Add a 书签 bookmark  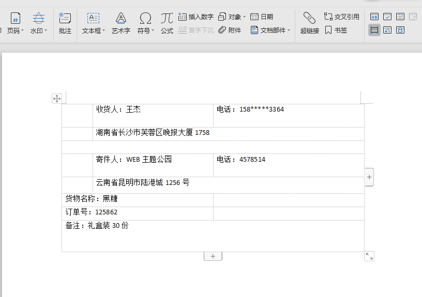click(336, 30)
